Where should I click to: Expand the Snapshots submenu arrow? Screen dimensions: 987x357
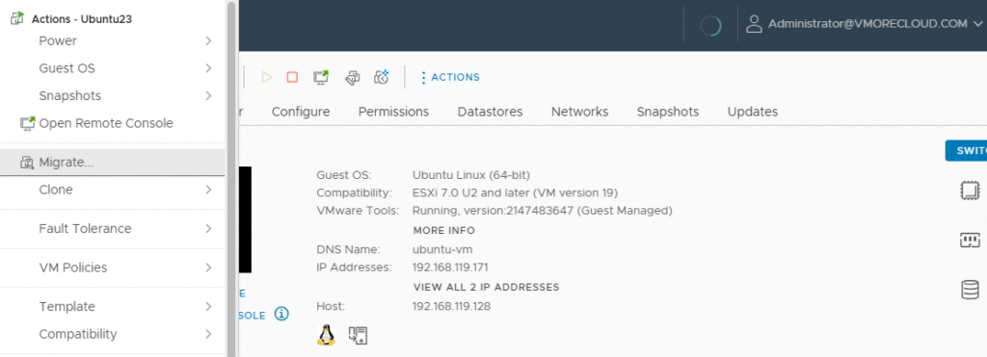208,96
